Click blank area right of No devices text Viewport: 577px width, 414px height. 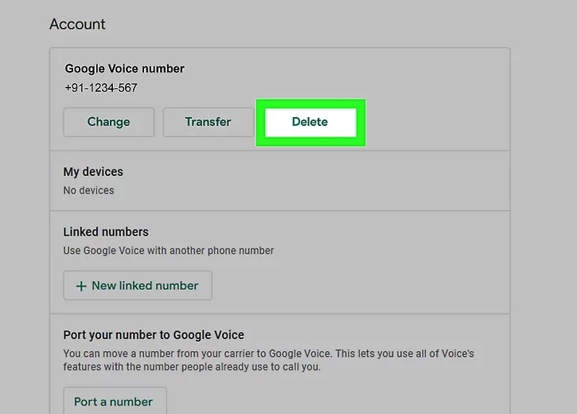pyautogui.click(x=318, y=190)
